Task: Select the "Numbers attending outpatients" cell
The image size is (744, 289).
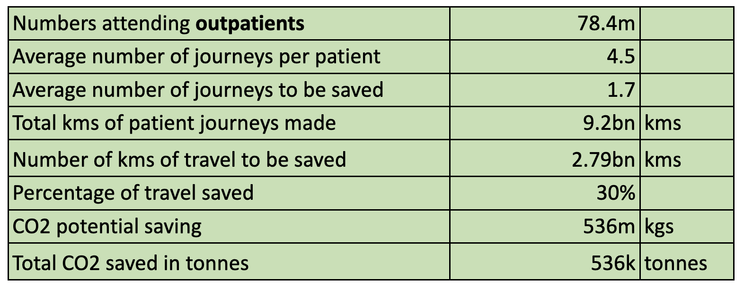Action: (x=159, y=23)
